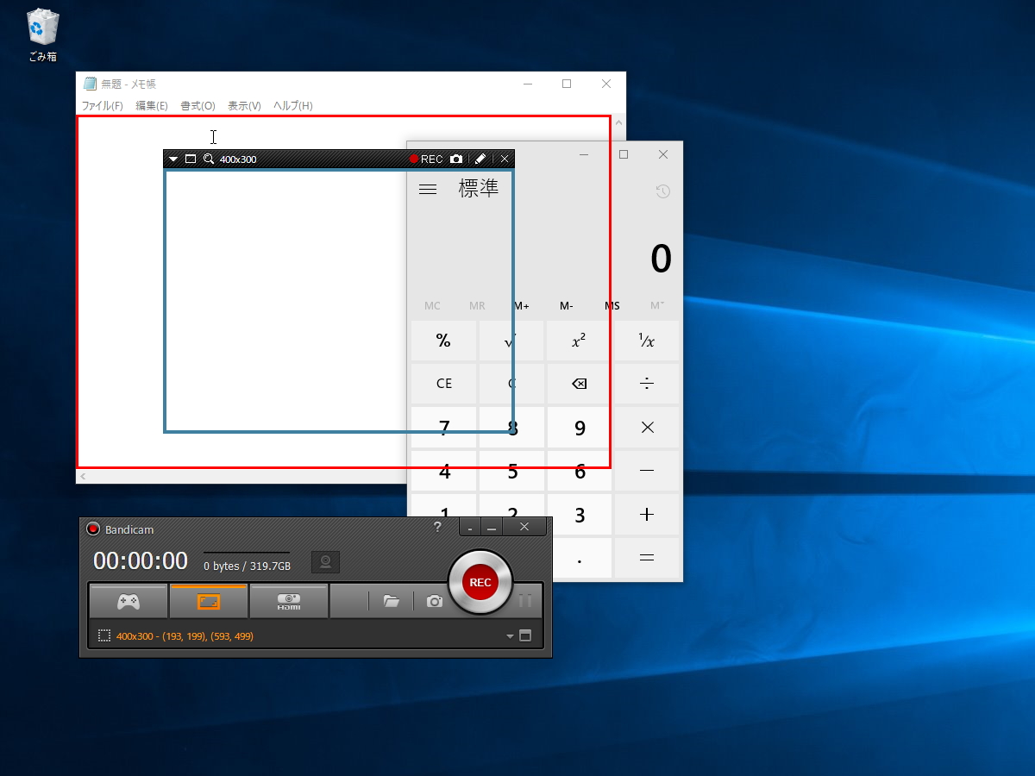Click Calculator display showing 0

click(661, 259)
